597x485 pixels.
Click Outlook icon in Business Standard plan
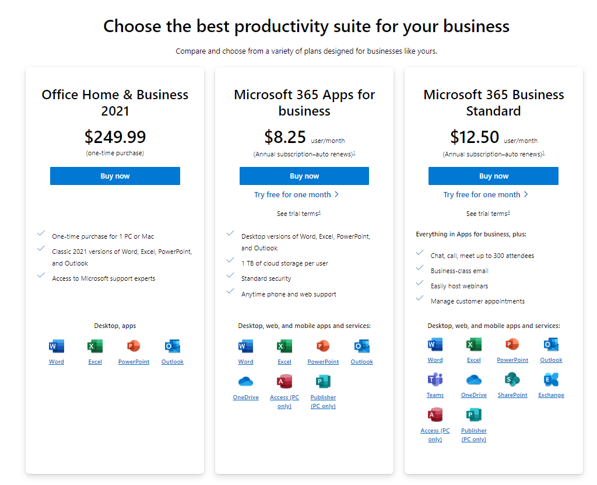[551, 344]
